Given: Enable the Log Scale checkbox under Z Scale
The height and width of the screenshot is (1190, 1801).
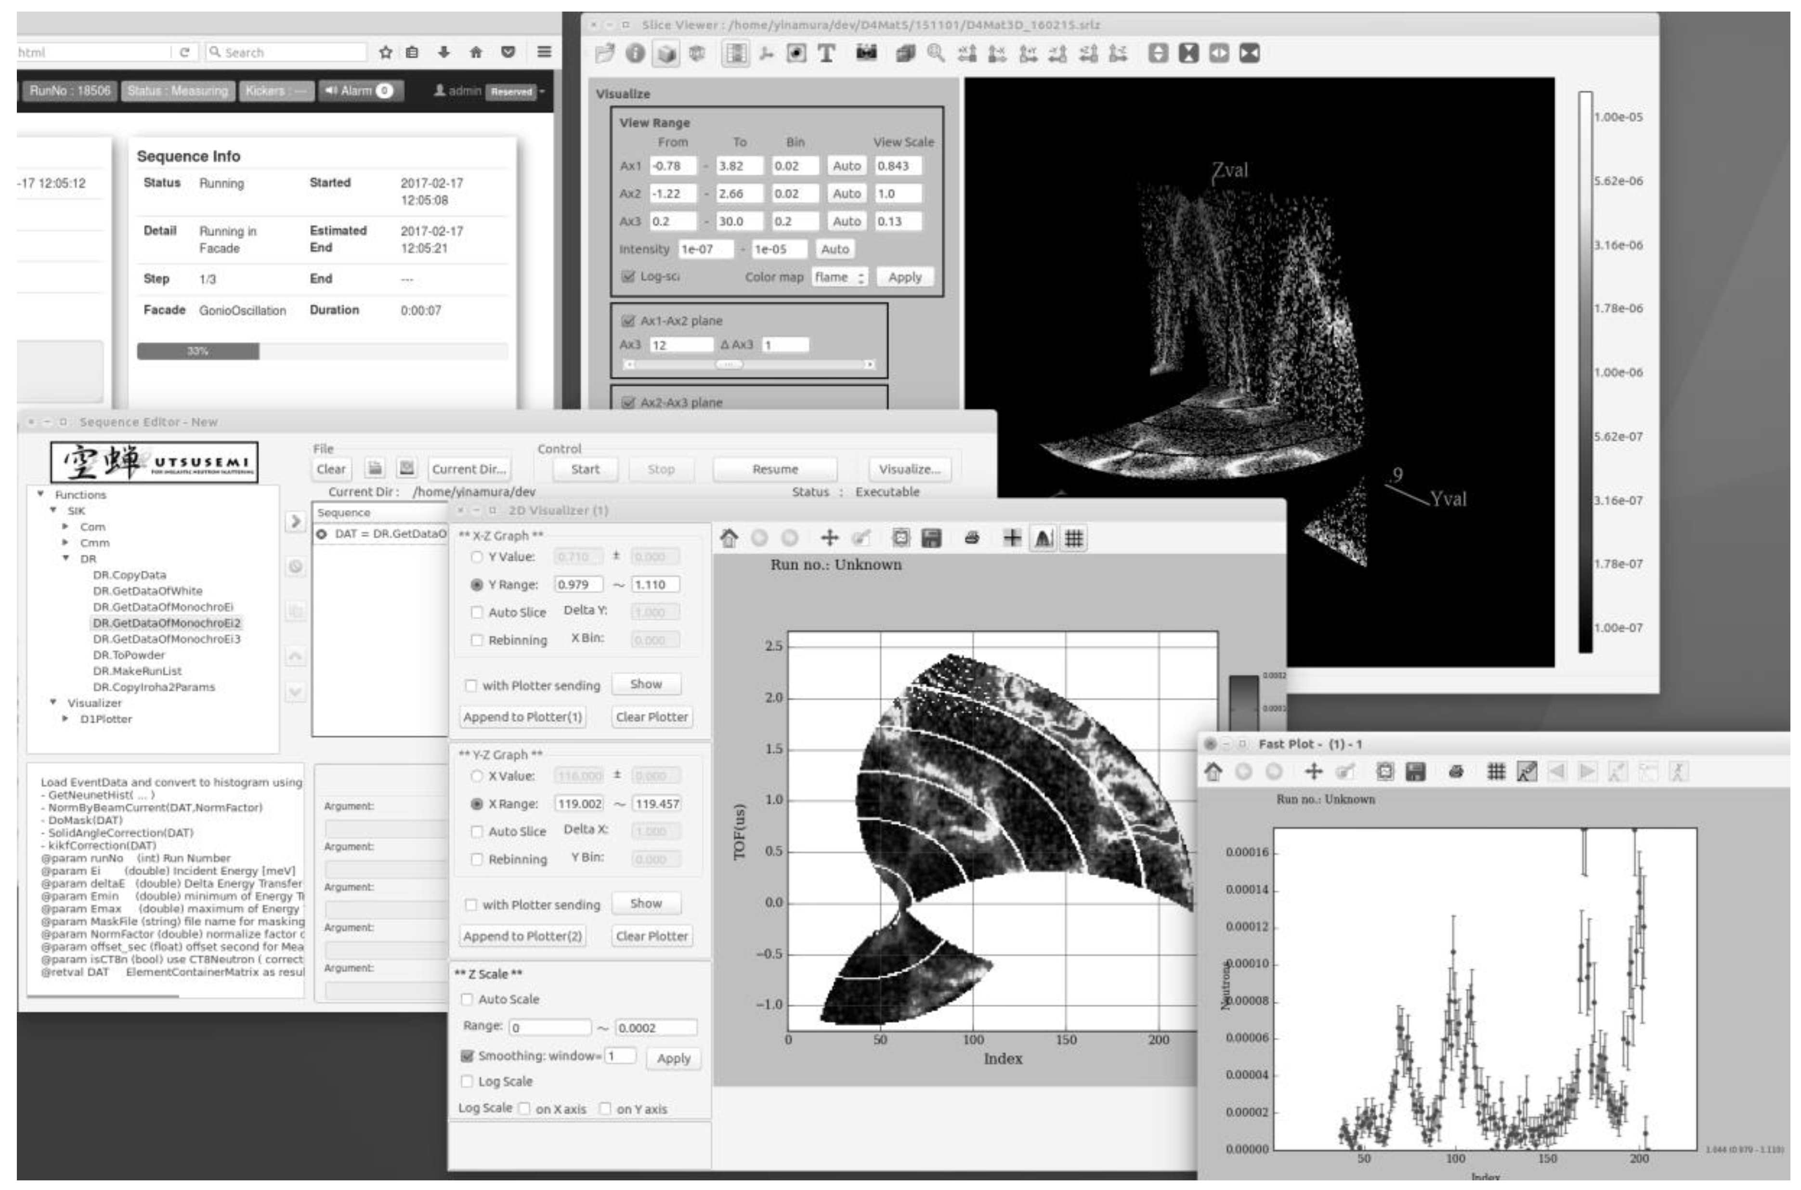Looking at the screenshot, I should (x=467, y=1082).
